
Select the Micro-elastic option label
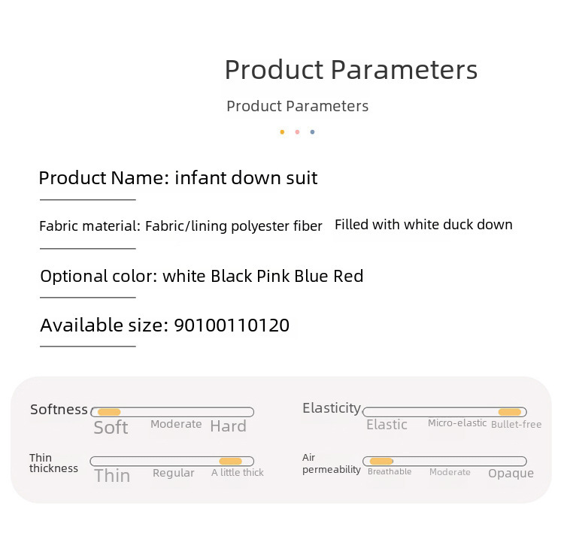tap(457, 423)
